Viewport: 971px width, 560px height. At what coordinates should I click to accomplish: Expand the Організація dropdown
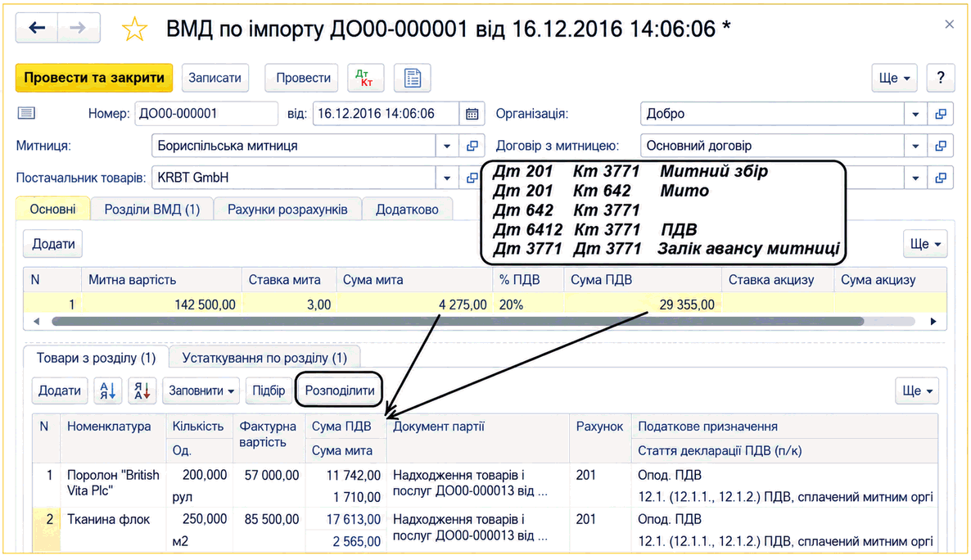pyautogui.click(x=915, y=114)
